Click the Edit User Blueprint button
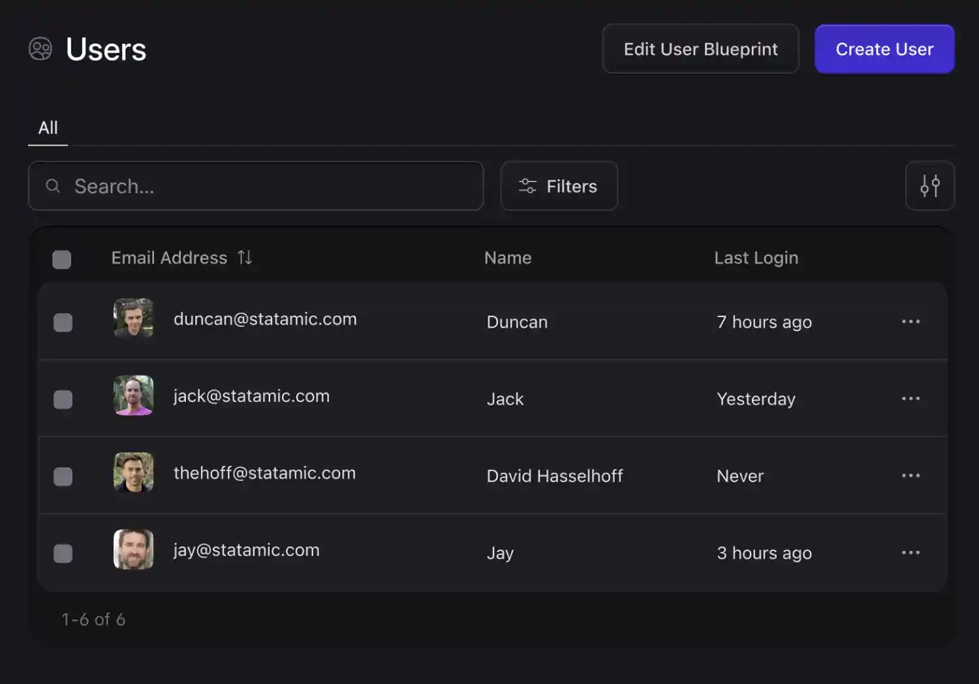This screenshot has height=684, width=979. (700, 48)
